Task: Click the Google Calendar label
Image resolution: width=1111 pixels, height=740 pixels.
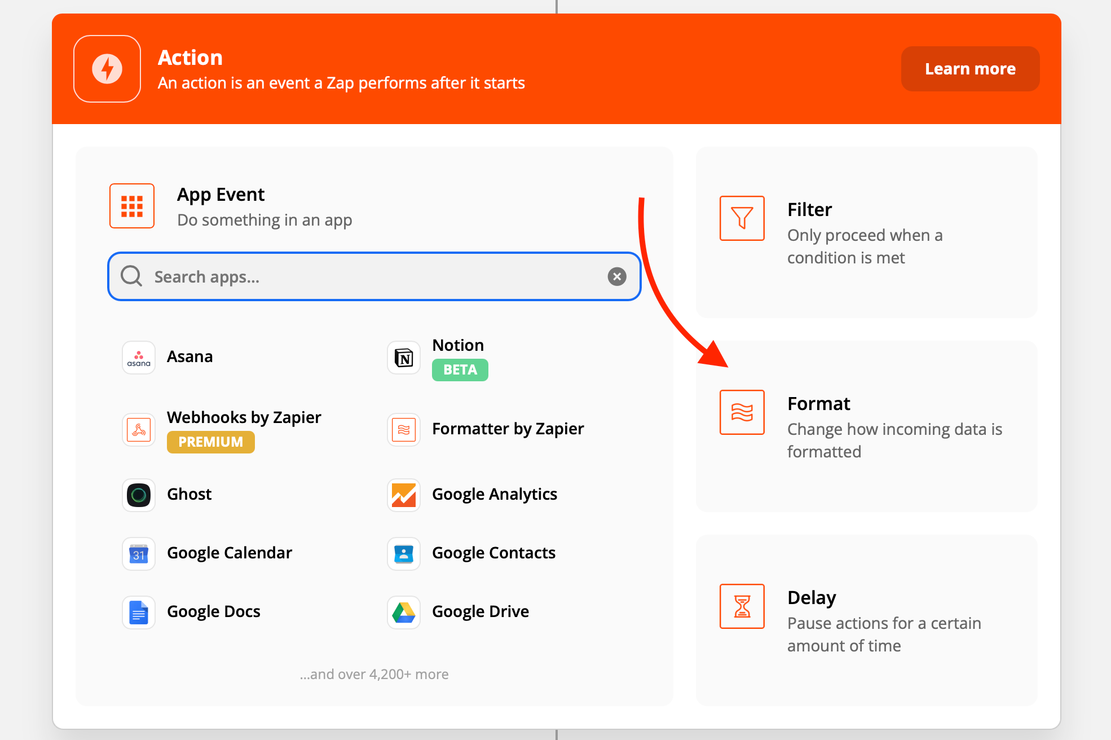Action: [230, 553]
